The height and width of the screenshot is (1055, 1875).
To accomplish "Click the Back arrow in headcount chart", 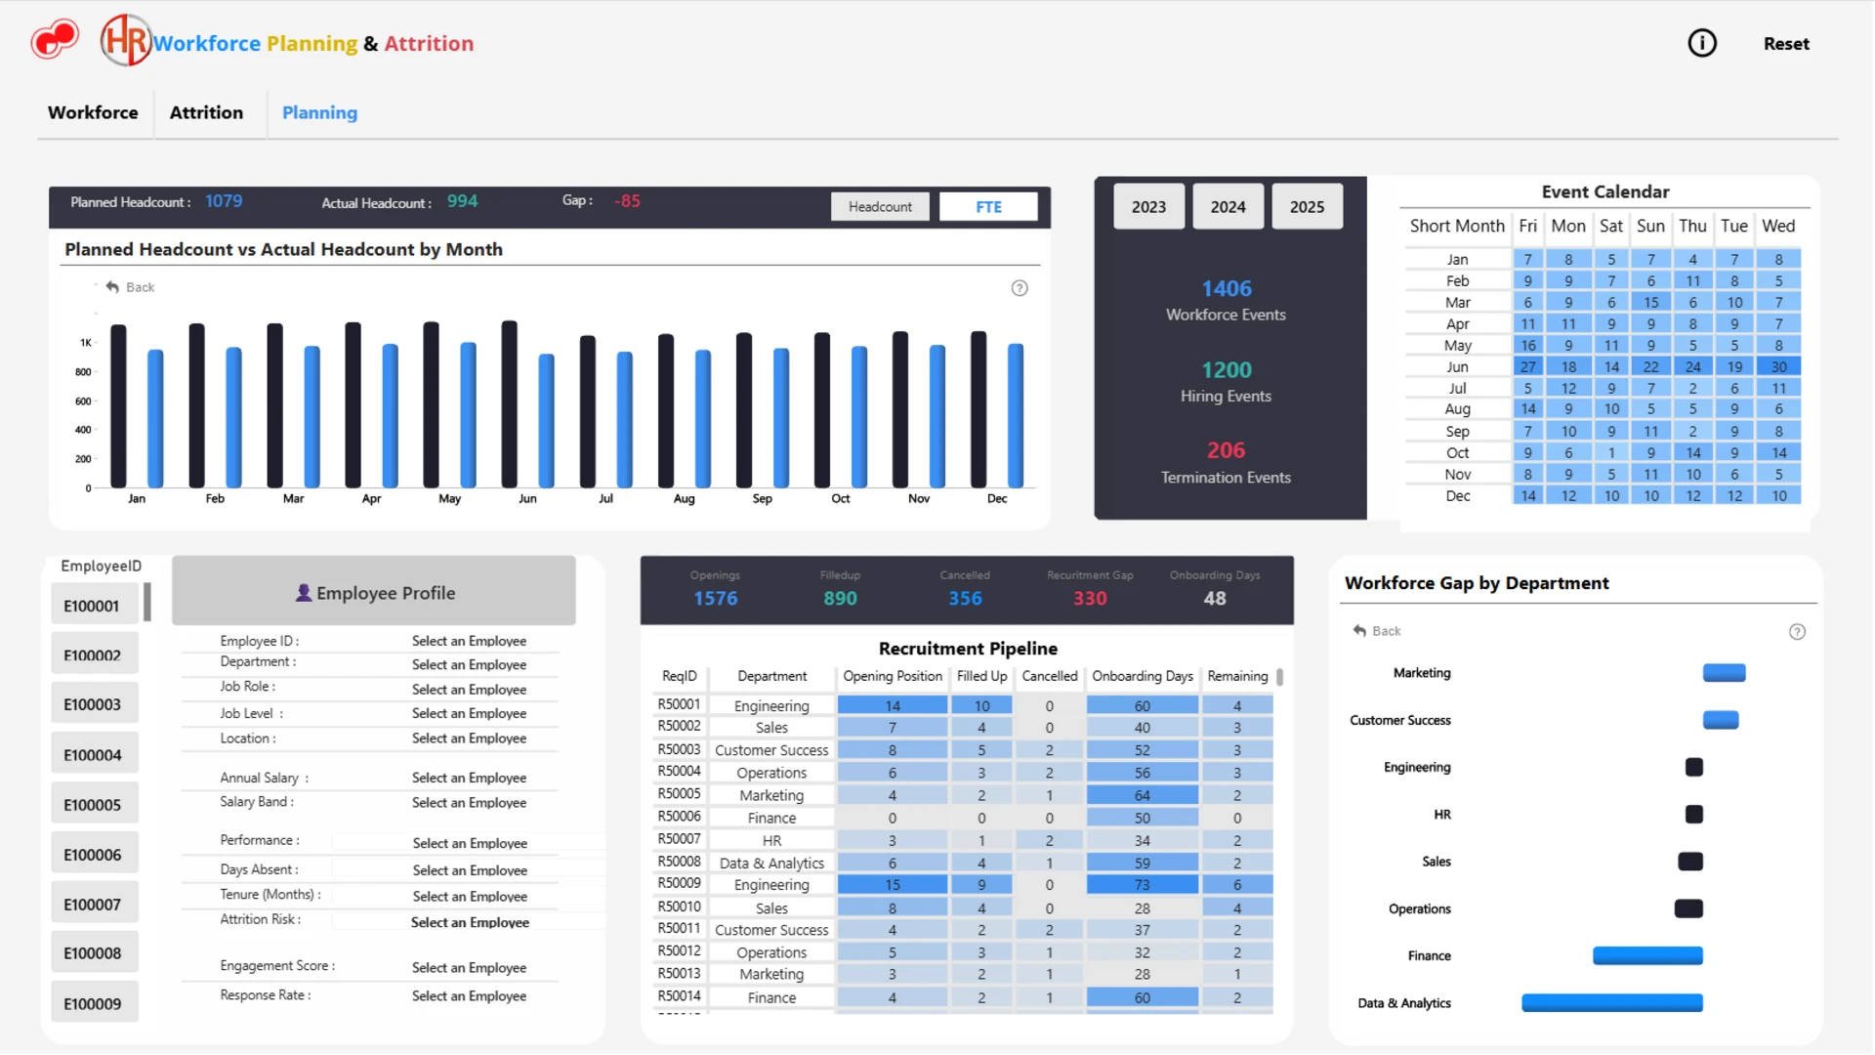I will click(112, 287).
